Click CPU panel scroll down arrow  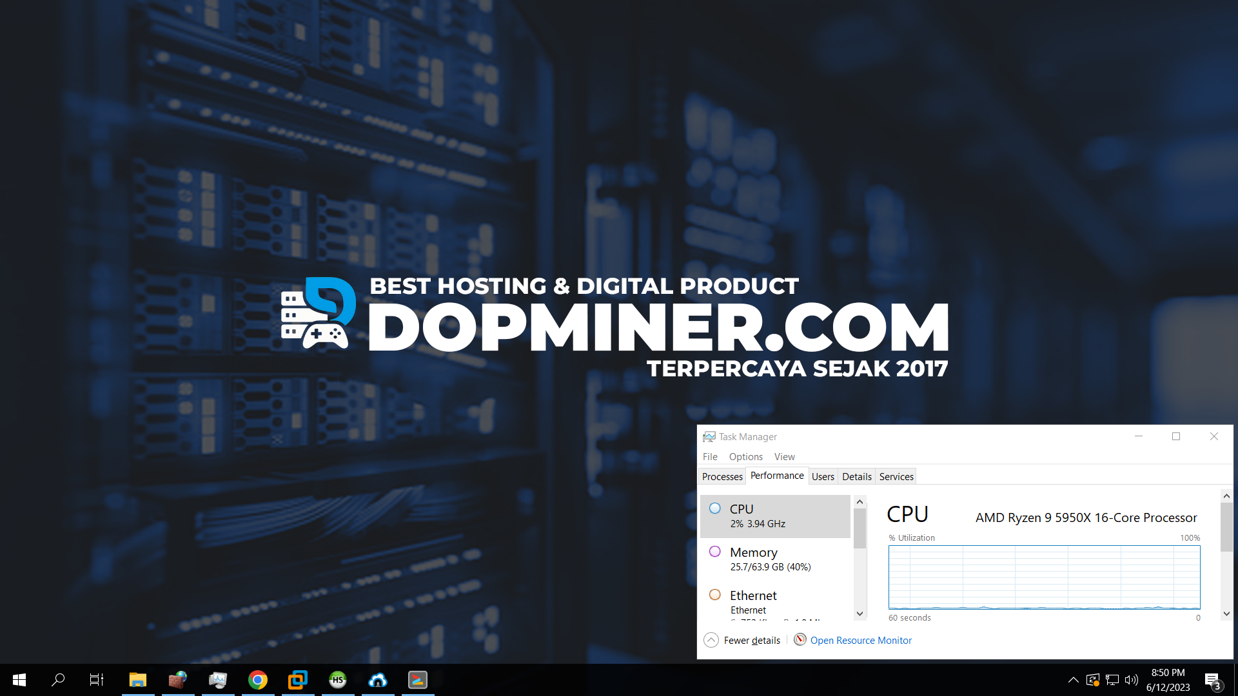(1226, 614)
